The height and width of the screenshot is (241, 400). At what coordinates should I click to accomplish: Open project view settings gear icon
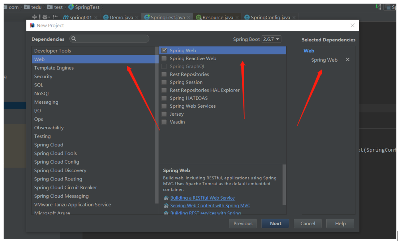pyautogui.click(x=46, y=17)
